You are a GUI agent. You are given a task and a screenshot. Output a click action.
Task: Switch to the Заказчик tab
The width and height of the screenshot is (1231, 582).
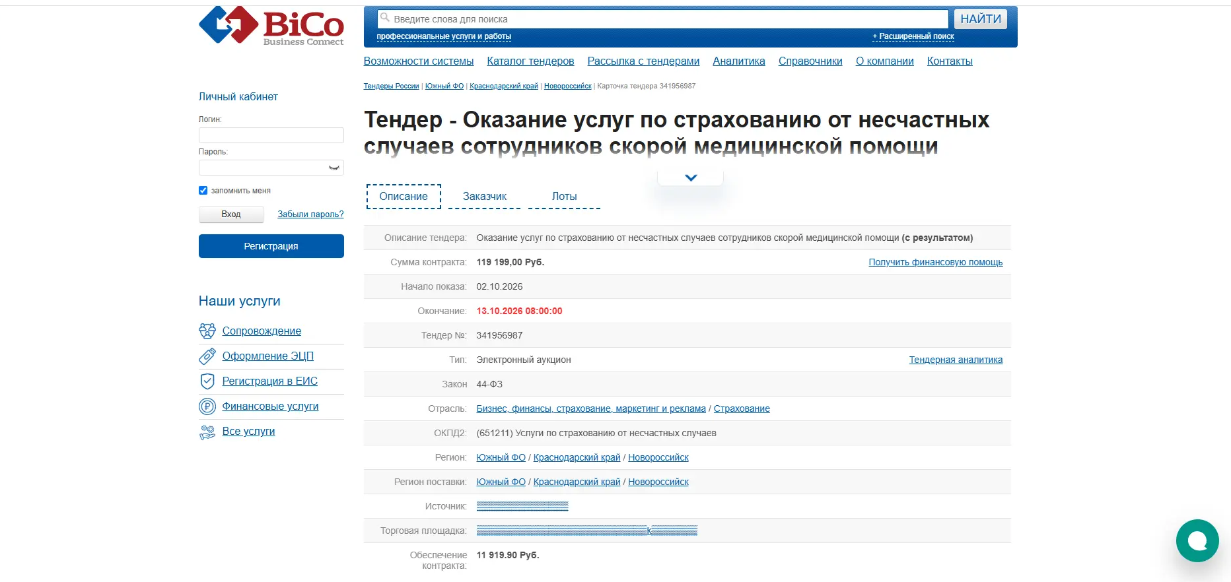[485, 197]
